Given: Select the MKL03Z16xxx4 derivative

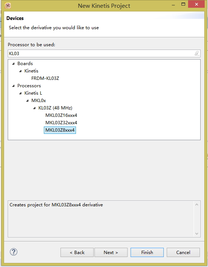Looking at the screenshot, I should coord(61,115).
